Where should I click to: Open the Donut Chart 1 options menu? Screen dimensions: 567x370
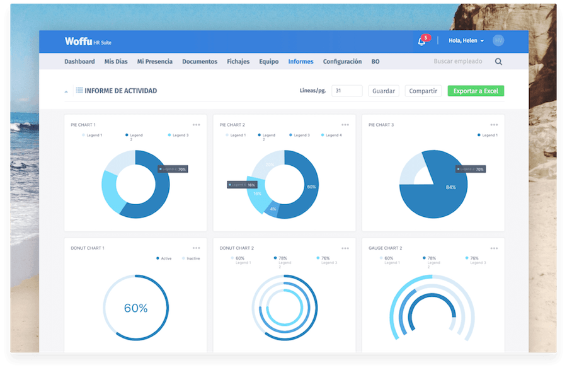click(197, 248)
